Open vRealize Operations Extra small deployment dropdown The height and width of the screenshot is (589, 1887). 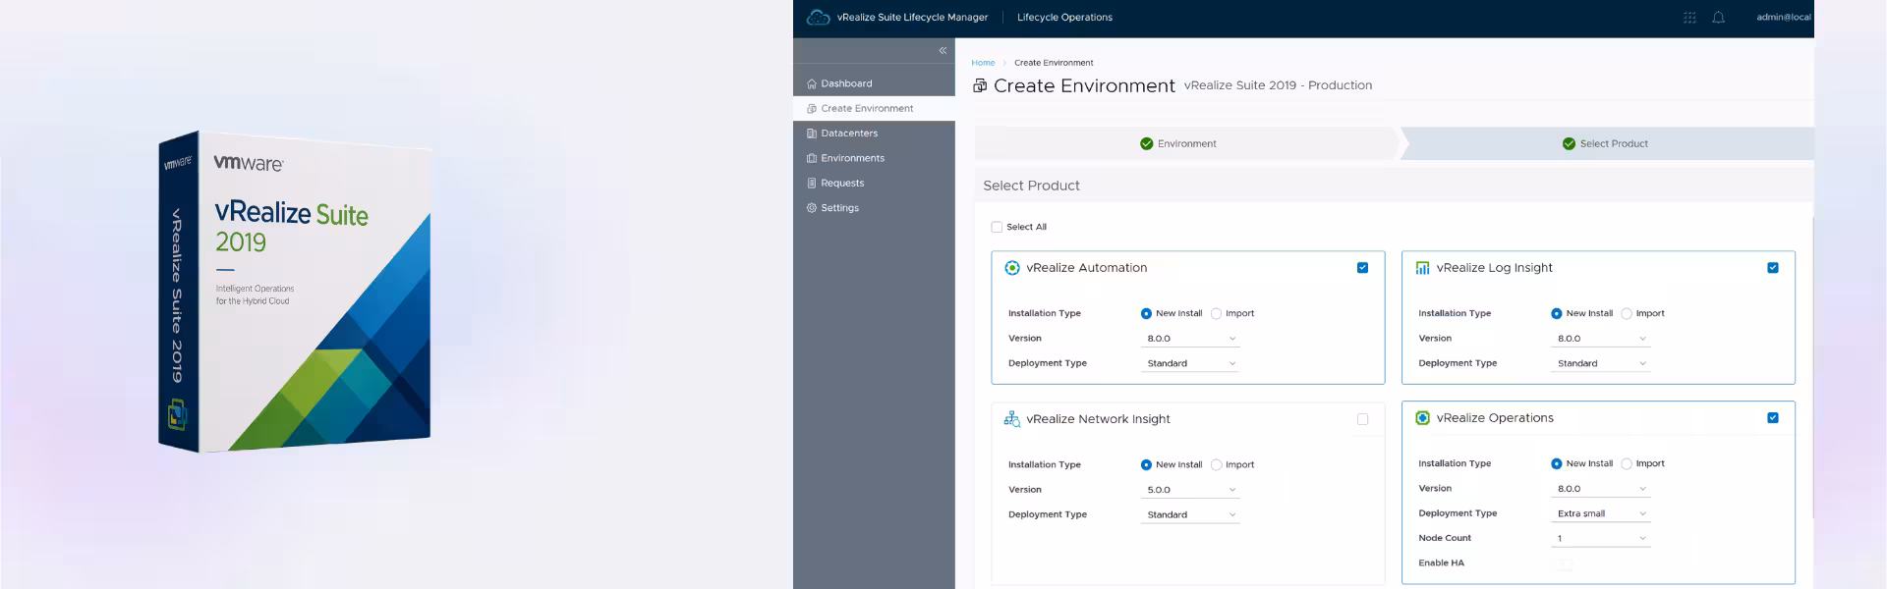1601,513
